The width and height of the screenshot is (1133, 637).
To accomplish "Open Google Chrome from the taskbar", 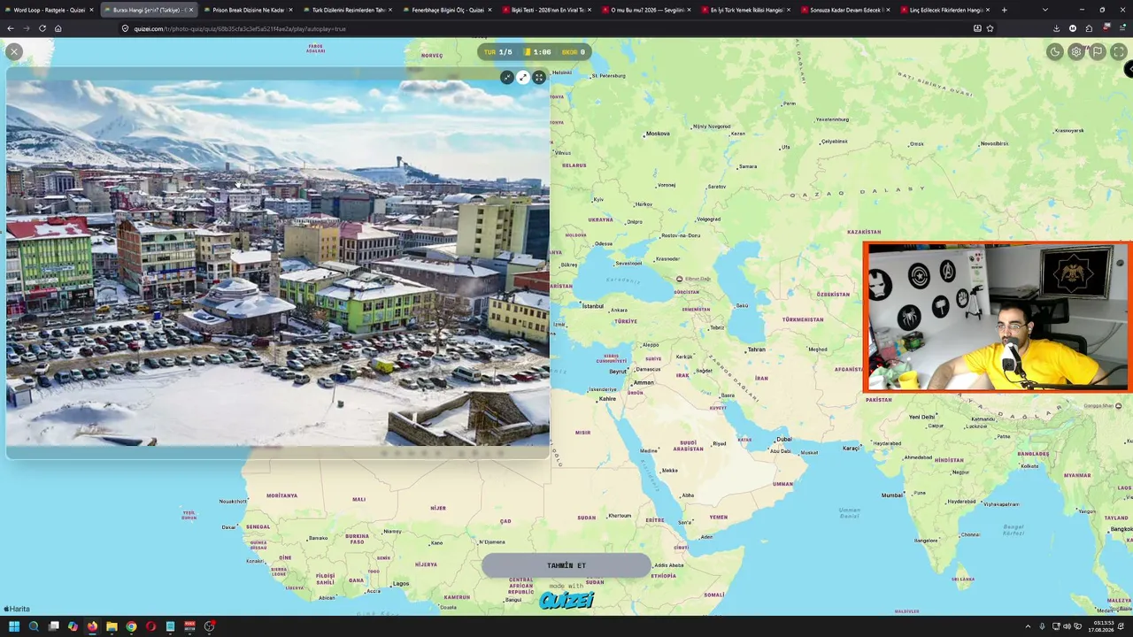I will (x=131, y=626).
